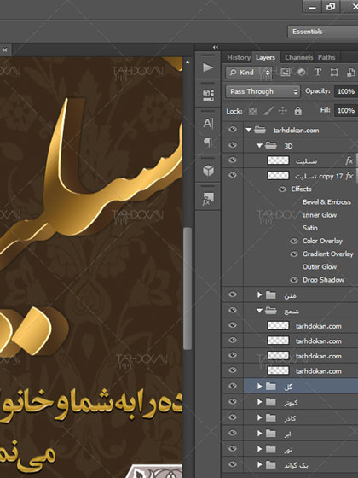Collapse panels with the double-arrow icon
The height and width of the screenshot is (478, 358).
tap(215, 47)
